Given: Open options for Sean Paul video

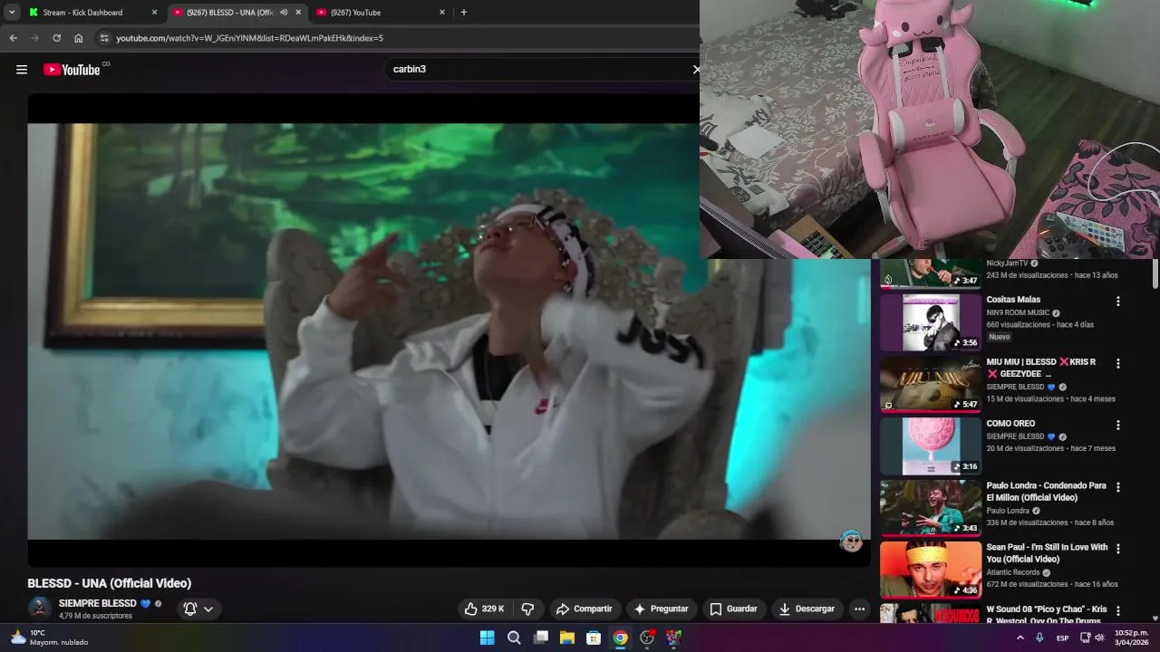Looking at the screenshot, I should 1117,549.
